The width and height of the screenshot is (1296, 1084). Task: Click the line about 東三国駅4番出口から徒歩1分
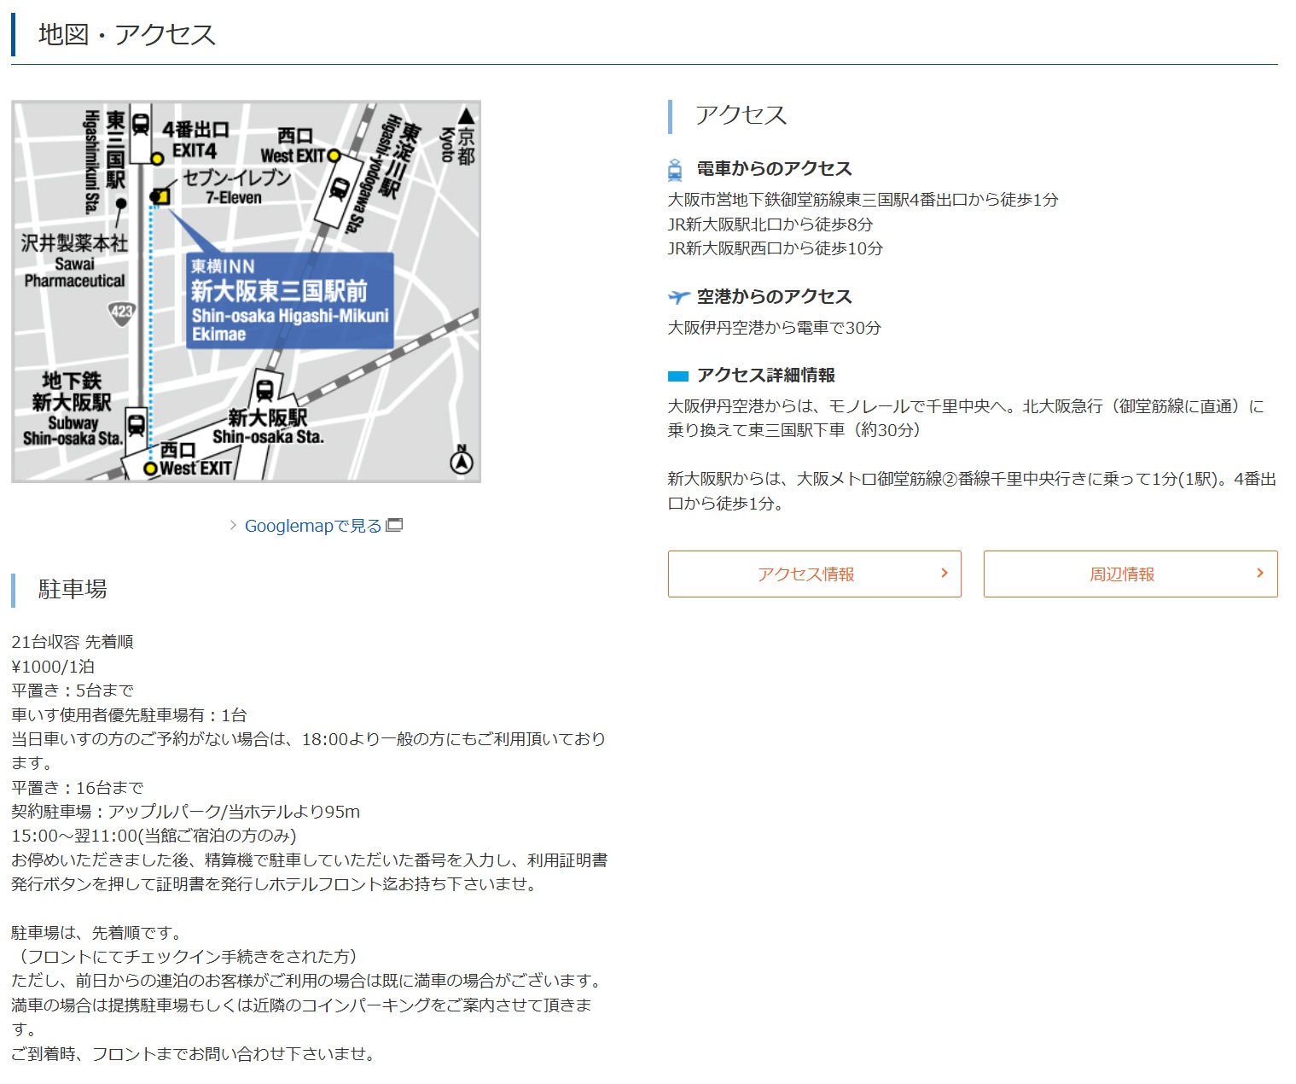[863, 200]
